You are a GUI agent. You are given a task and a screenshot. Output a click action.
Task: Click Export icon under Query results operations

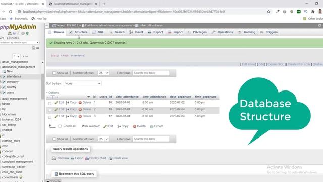point(73,158)
